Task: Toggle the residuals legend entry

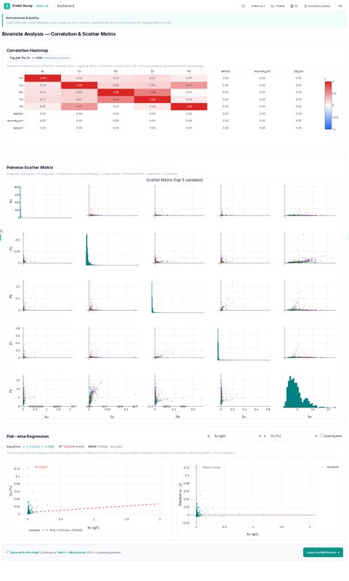Action: pyautogui.click(x=330, y=467)
